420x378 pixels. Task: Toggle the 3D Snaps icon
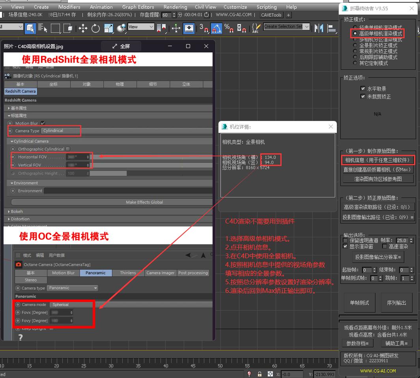204,28
